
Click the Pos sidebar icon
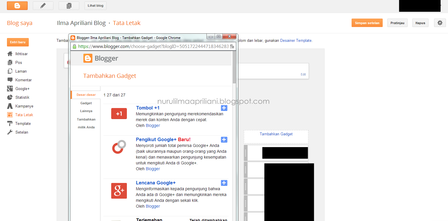tap(10, 62)
